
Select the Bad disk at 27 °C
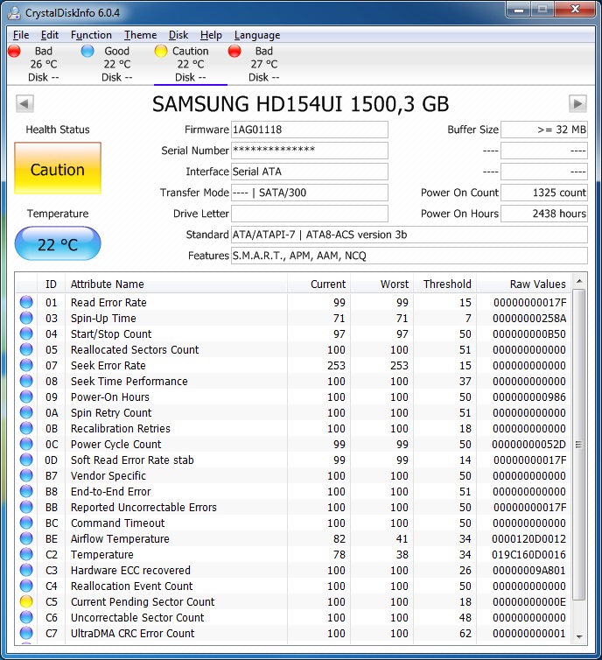[x=264, y=64]
